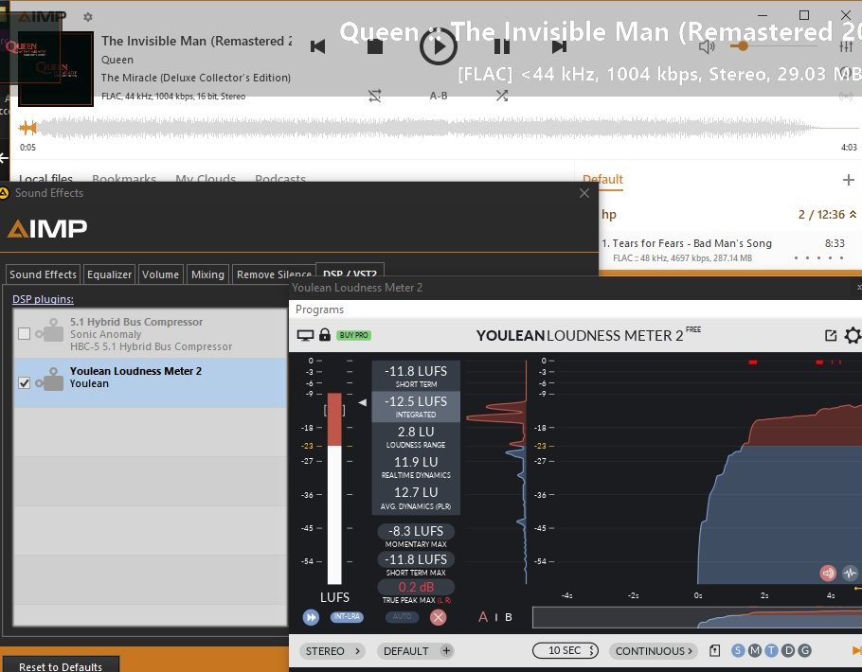
Task: Add preset with plus next to DEFAULT
Action: click(446, 651)
